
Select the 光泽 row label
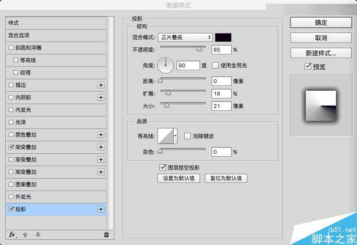[x=21, y=122]
